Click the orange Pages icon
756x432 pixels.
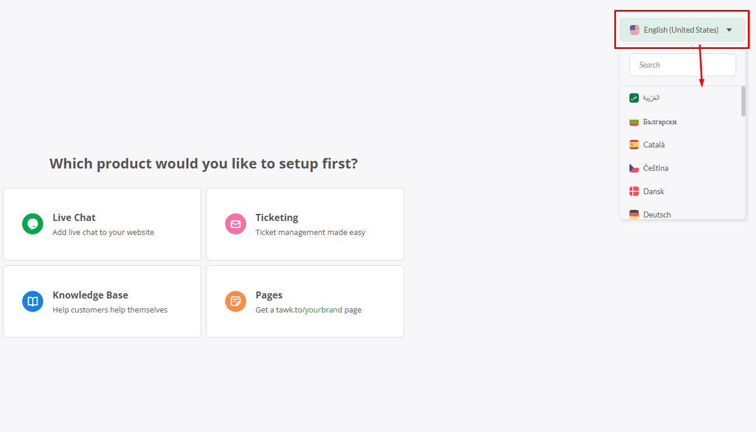pyautogui.click(x=236, y=301)
